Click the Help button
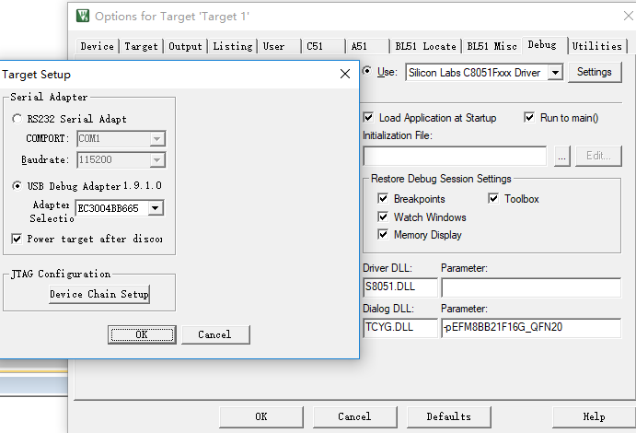Screen dimensions: 636x433 (594, 416)
